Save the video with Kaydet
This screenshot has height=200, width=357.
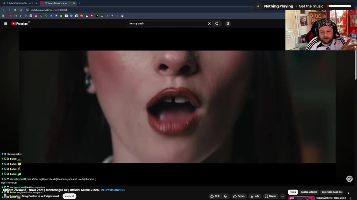click(x=271, y=196)
